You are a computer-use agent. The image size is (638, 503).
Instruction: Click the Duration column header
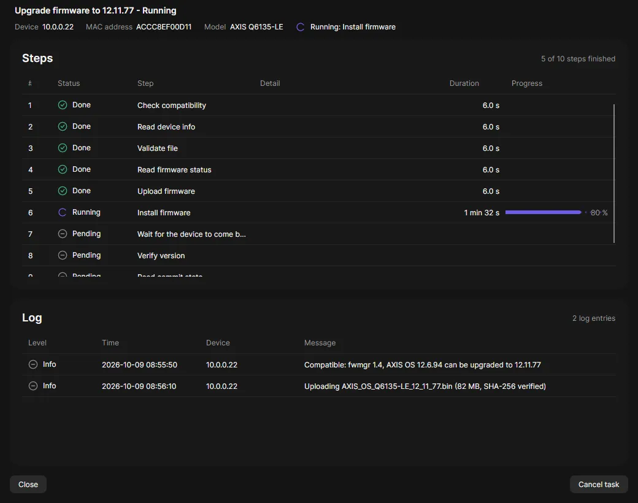tap(464, 83)
